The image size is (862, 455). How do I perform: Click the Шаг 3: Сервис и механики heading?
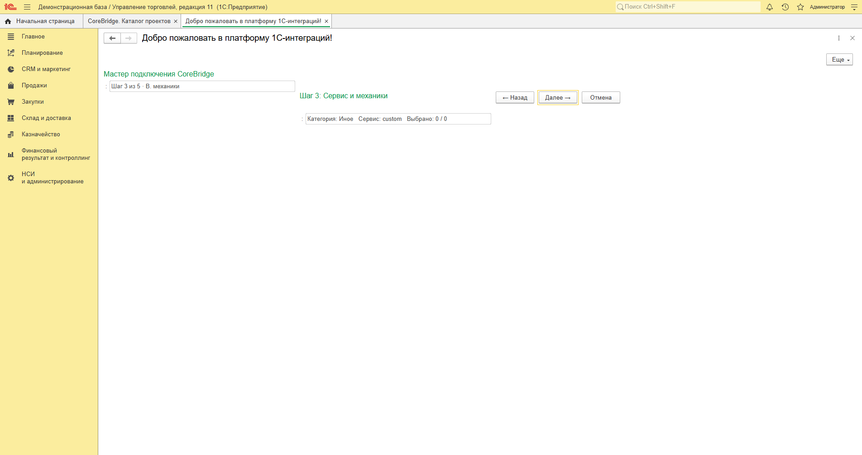344,96
